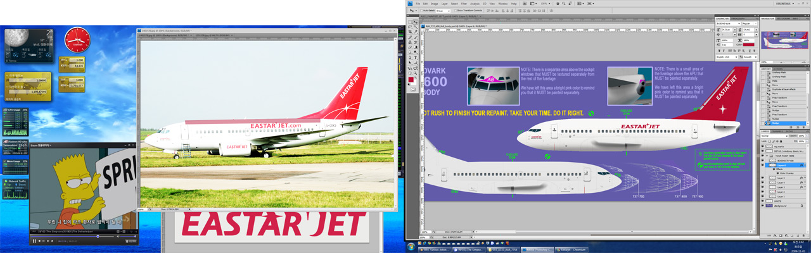Select the Color Overlay effect under Layer 6
Viewport: 811px width, 253px height.
pyautogui.click(x=786, y=174)
